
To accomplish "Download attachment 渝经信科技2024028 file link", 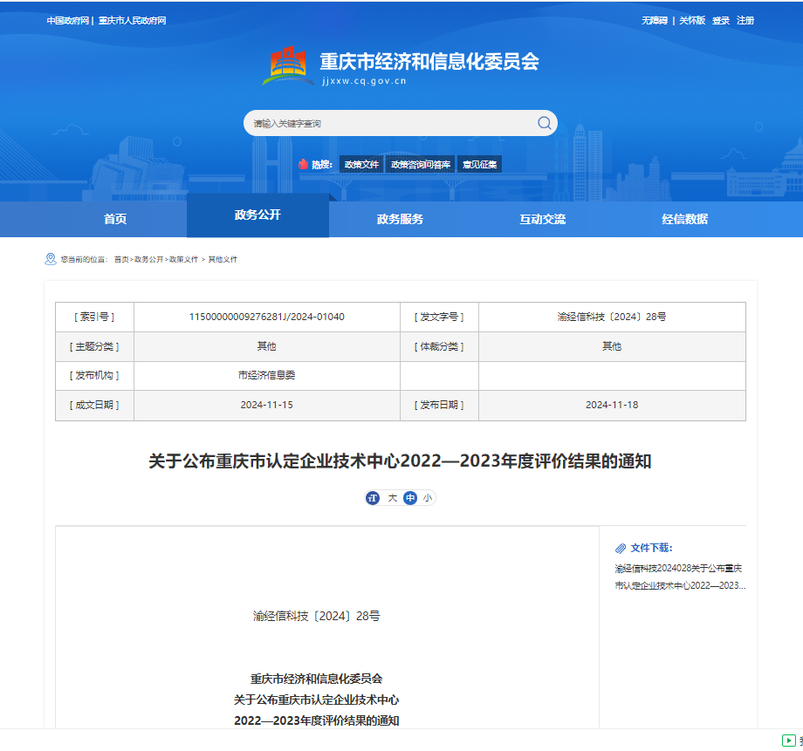I will pyautogui.click(x=680, y=577).
